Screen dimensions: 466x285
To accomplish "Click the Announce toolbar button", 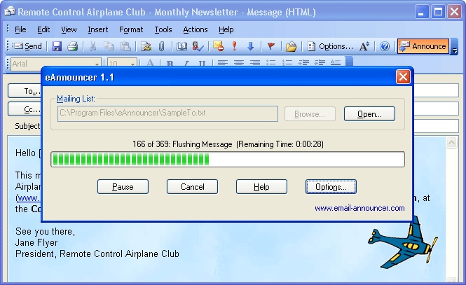I will 423,46.
